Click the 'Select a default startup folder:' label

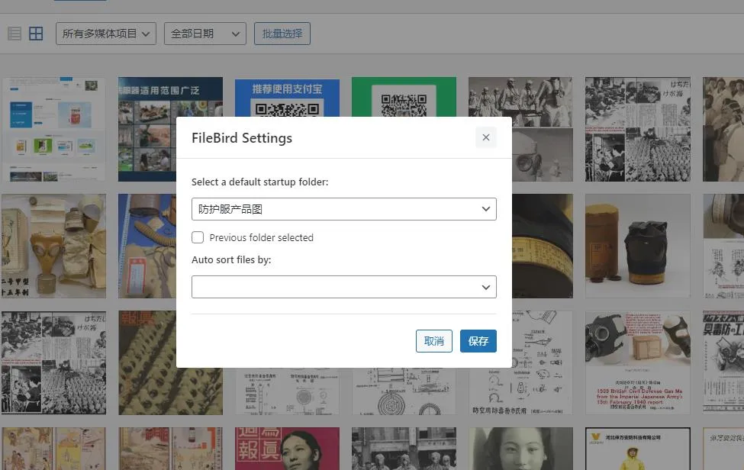pyautogui.click(x=260, y=182)
